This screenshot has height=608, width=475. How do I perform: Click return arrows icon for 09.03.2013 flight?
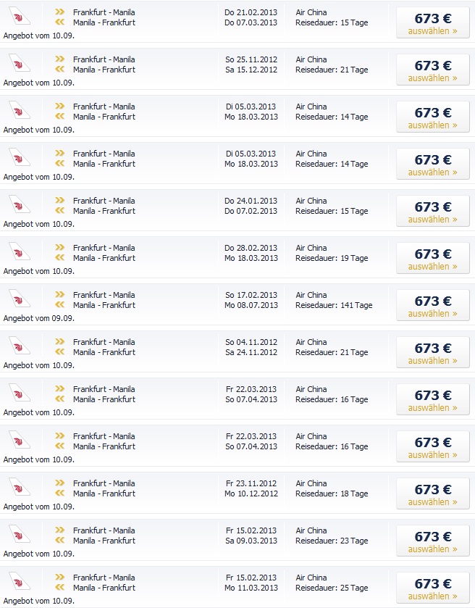[59, 540]
